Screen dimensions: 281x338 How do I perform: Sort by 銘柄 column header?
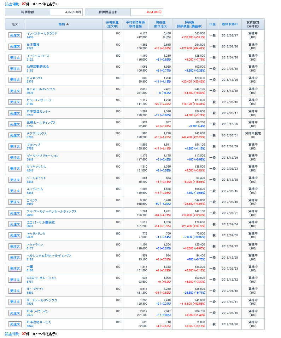62,24
